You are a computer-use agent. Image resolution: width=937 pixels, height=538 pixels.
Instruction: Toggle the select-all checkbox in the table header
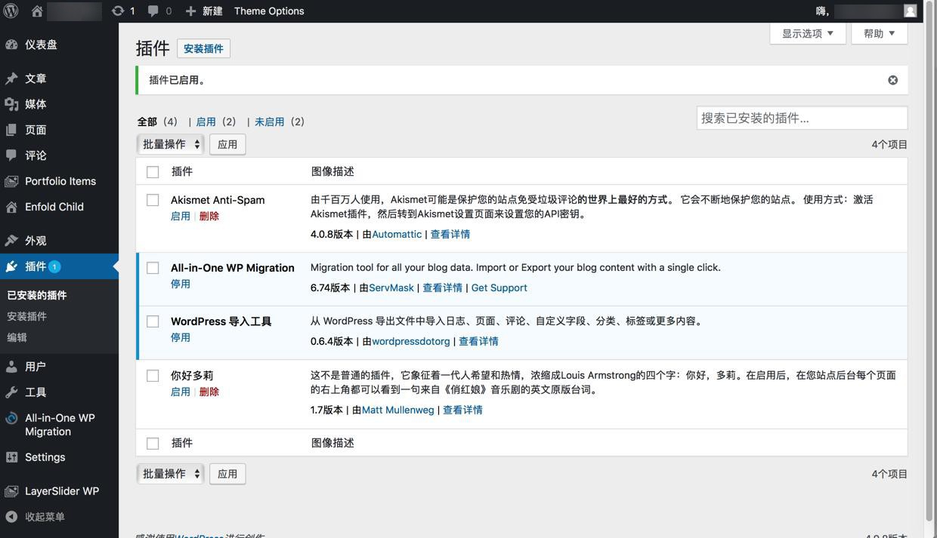(153, 172)
